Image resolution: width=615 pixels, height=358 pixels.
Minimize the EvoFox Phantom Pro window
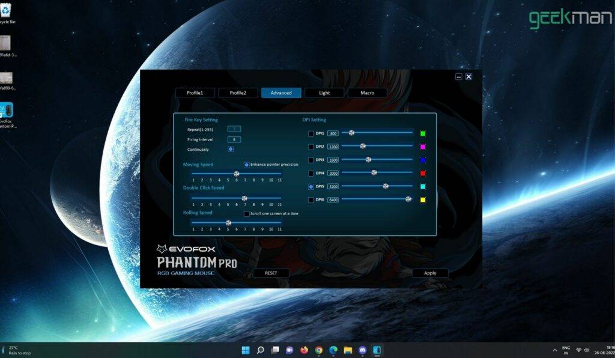point(458,77)
